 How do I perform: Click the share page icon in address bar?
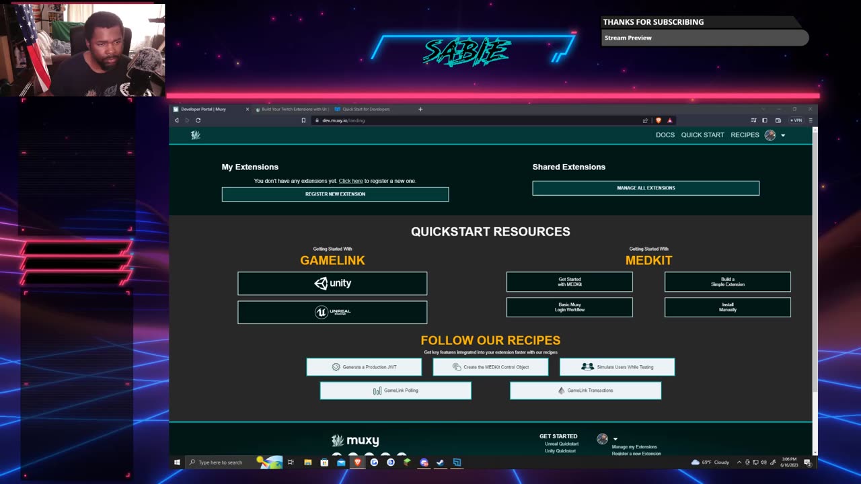(x=645, y=120)
